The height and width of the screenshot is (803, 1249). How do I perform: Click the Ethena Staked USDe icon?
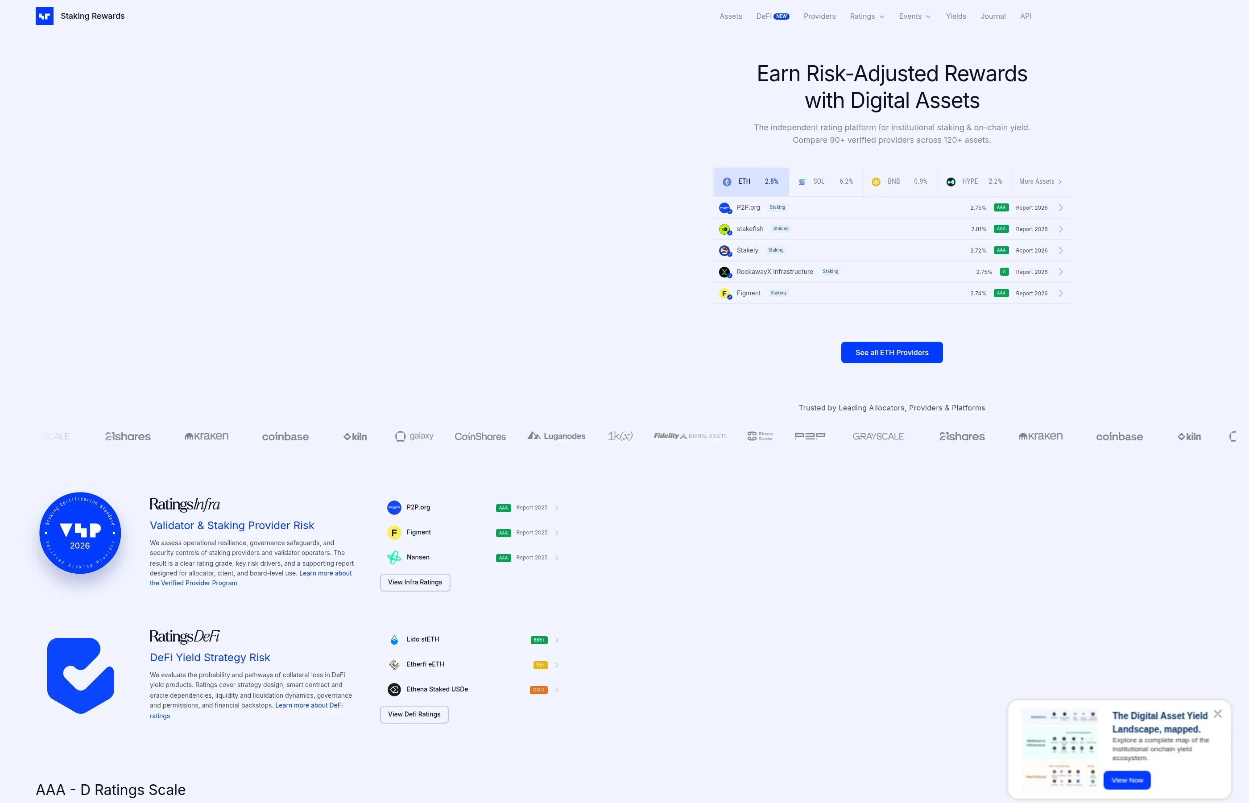pyautogui.click(x=394, y=690)
